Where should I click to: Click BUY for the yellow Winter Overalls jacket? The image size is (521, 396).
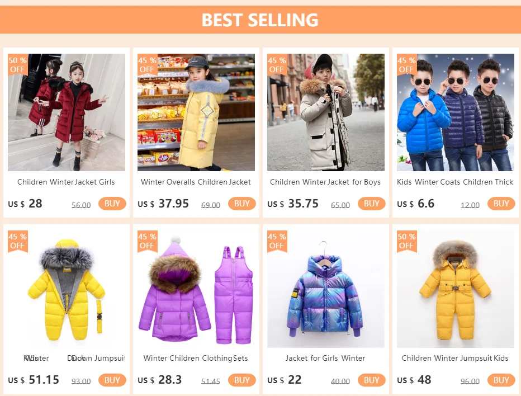242,204
